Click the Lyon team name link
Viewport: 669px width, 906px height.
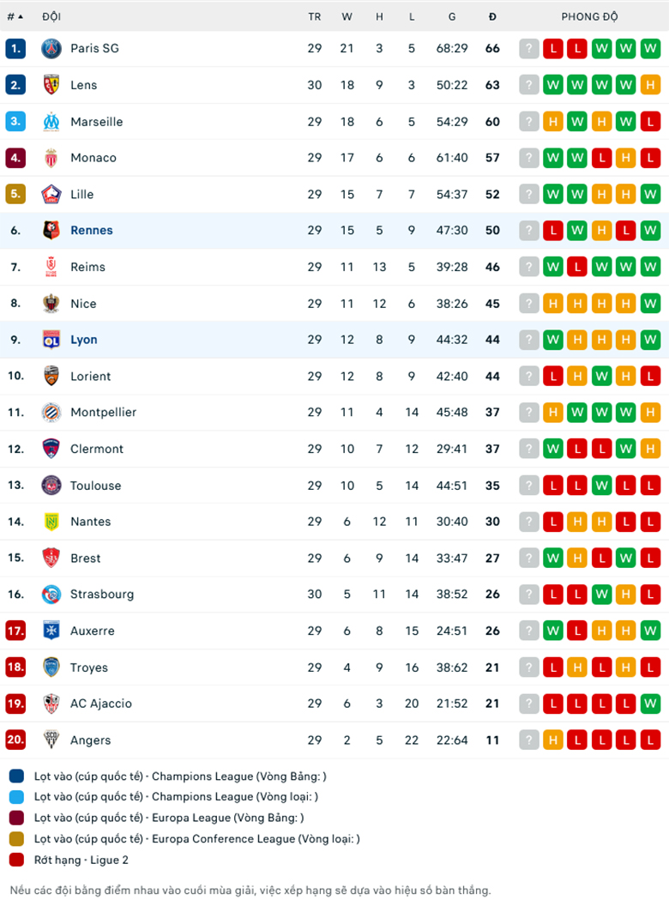click(x=84, y=340)
